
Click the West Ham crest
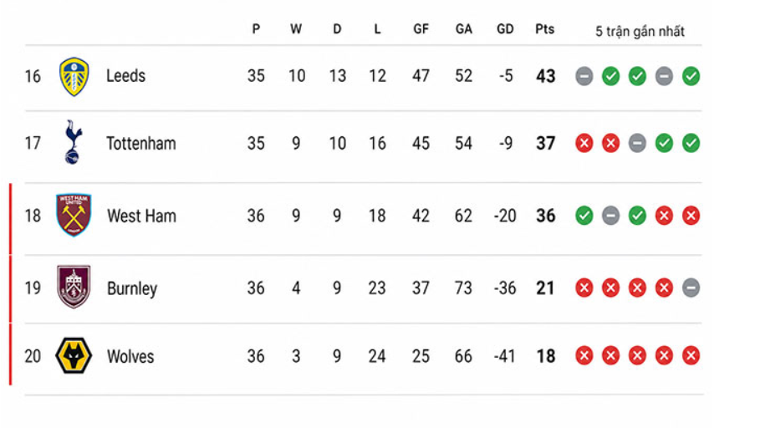[74, 215]
